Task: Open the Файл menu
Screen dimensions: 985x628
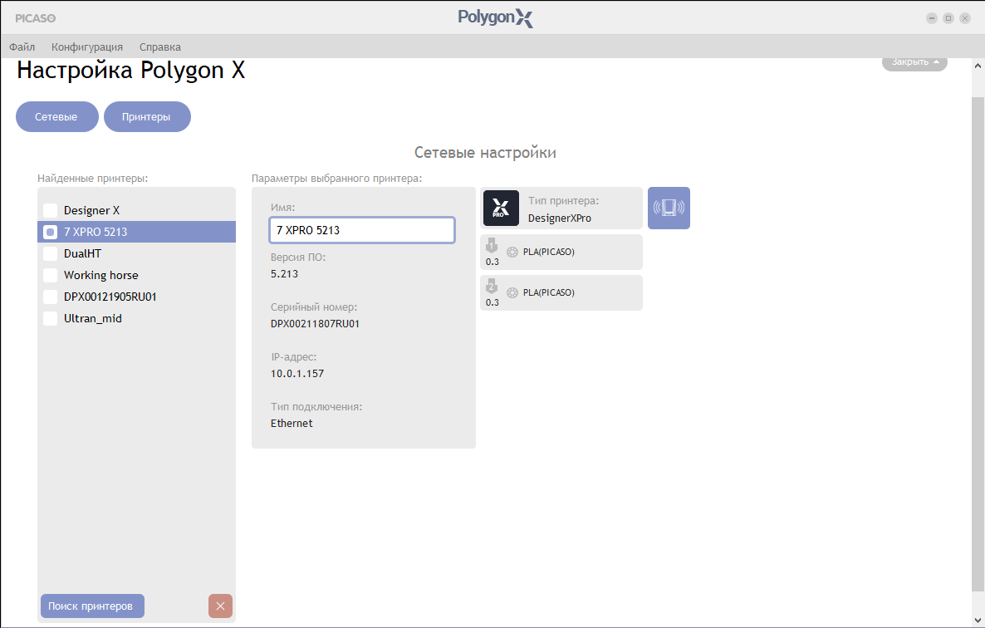Action: tap(22, 47)
